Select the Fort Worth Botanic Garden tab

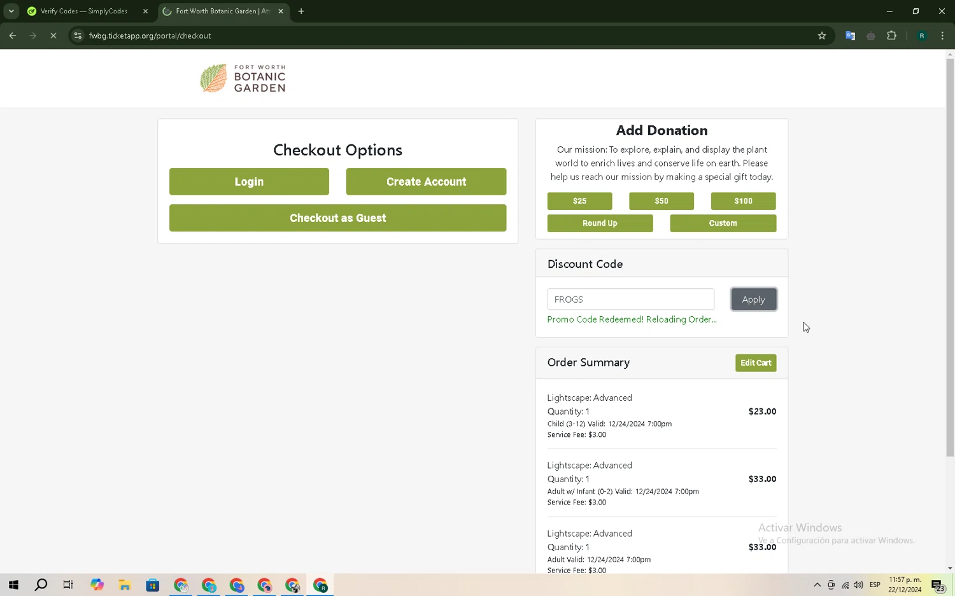223,11
